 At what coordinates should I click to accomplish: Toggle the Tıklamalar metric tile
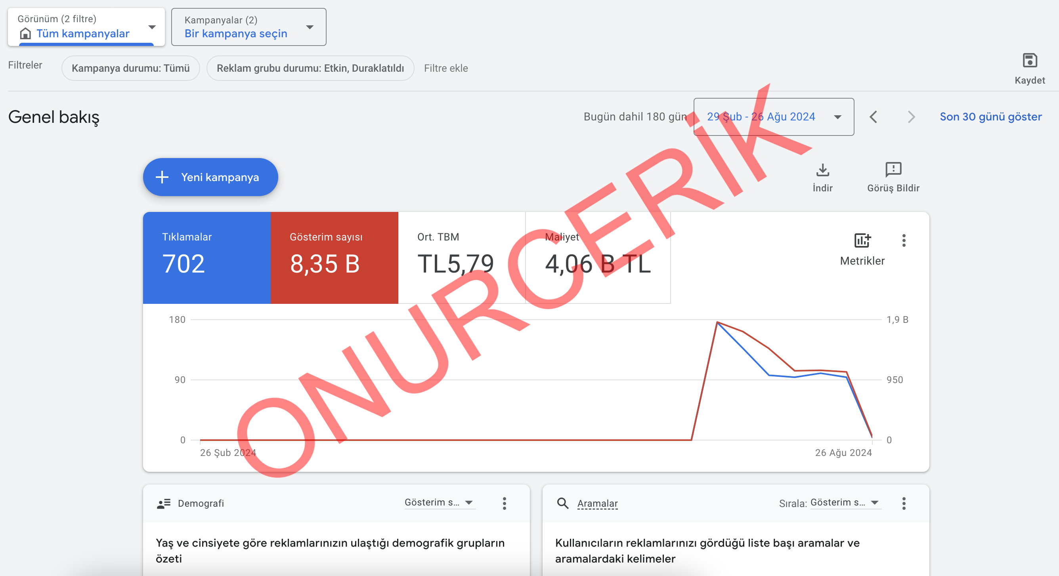tap(206, 257)
